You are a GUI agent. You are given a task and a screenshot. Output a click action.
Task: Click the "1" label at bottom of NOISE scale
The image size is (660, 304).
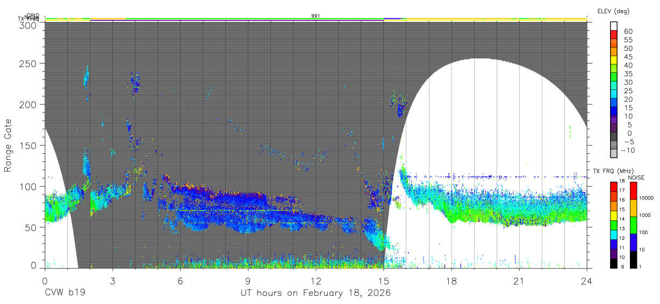pos(640,267)
